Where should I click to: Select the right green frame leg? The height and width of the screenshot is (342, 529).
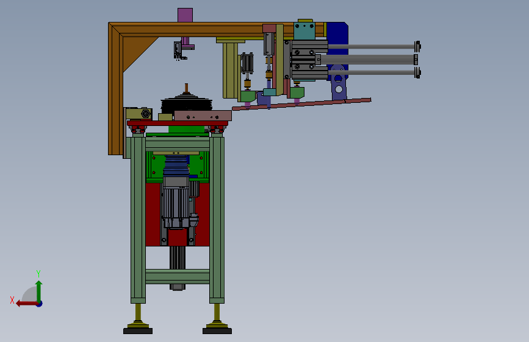coord(217,219)
